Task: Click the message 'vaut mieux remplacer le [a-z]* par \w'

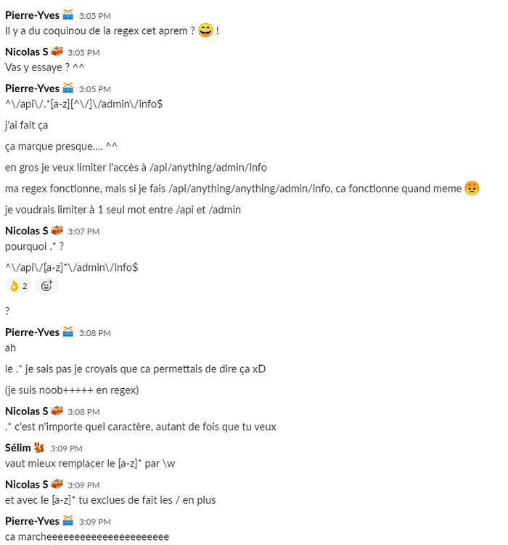Action: (90, 463)
